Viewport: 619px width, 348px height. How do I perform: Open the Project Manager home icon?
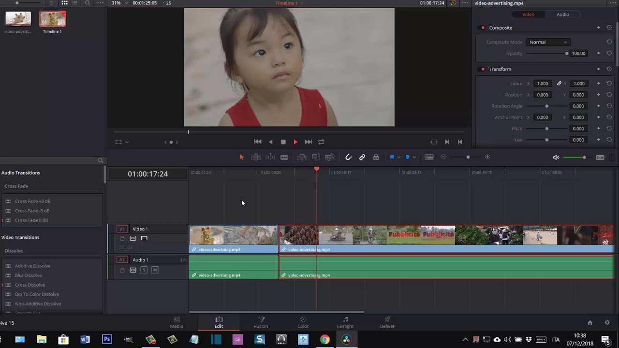click(x=590, y=322)
